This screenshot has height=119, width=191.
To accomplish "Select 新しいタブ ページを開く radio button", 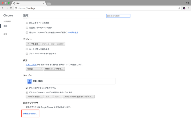I will (27, 23).
